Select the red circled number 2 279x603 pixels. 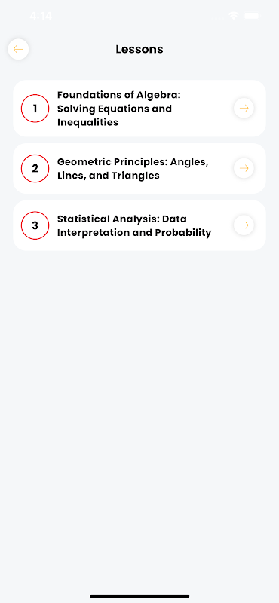coord(35,168)
